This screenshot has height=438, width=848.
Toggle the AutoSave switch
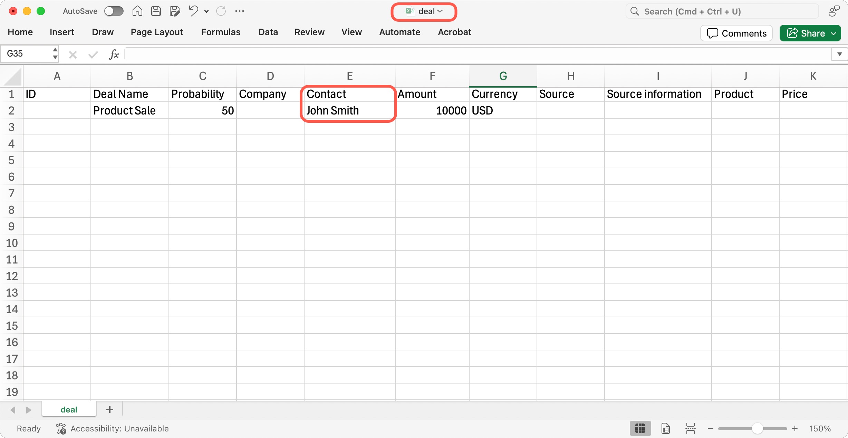(114, 11)
